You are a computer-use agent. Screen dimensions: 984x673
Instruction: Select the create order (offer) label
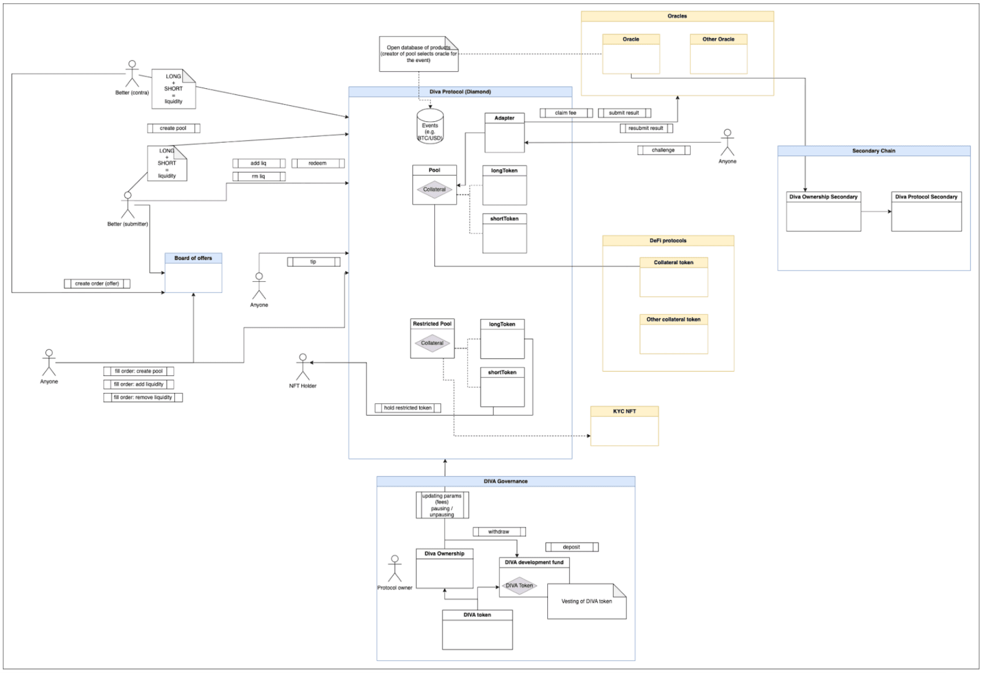tap(97, 284)
